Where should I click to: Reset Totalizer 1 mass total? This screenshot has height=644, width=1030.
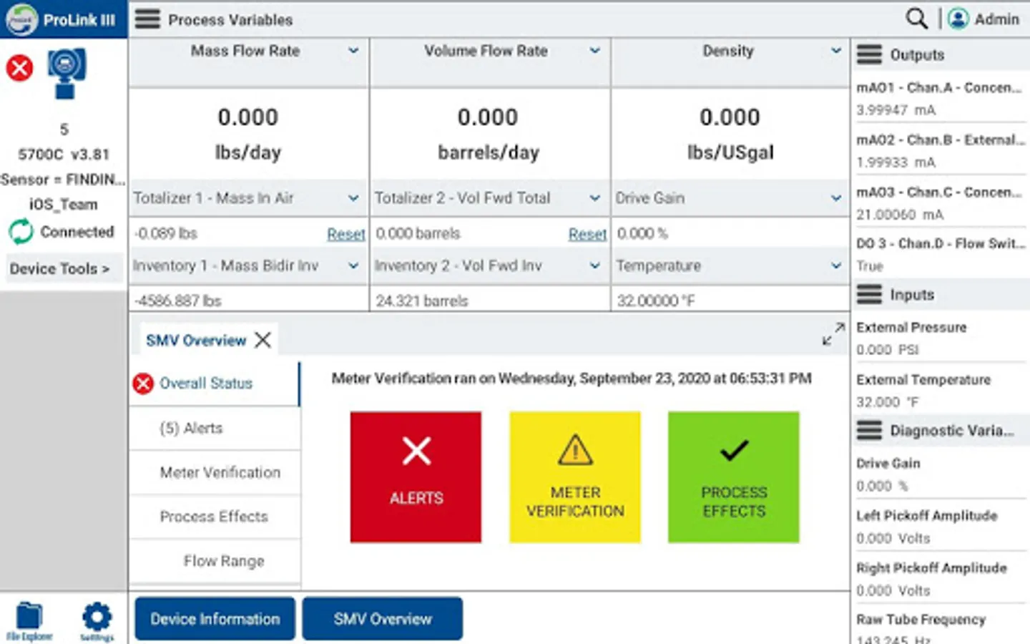point(346,234)
